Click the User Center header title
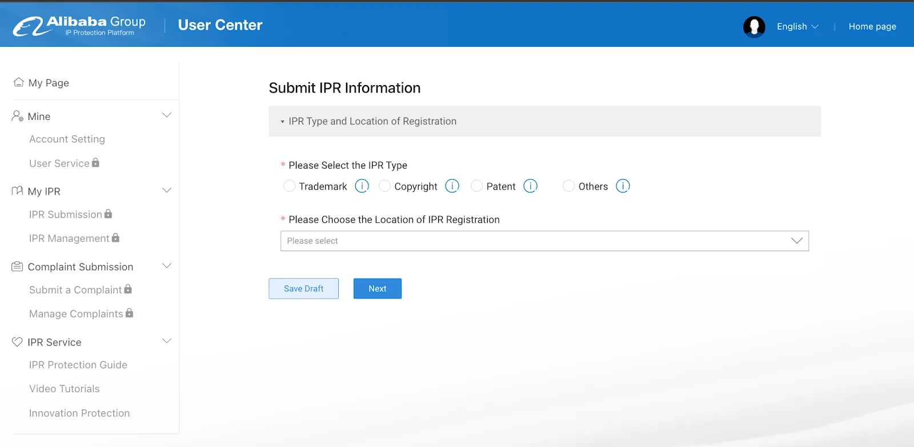 (221, 25)
